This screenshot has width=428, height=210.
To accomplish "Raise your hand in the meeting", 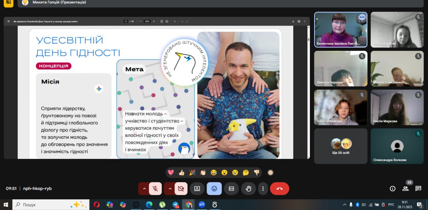I will (x=248, y=189).
